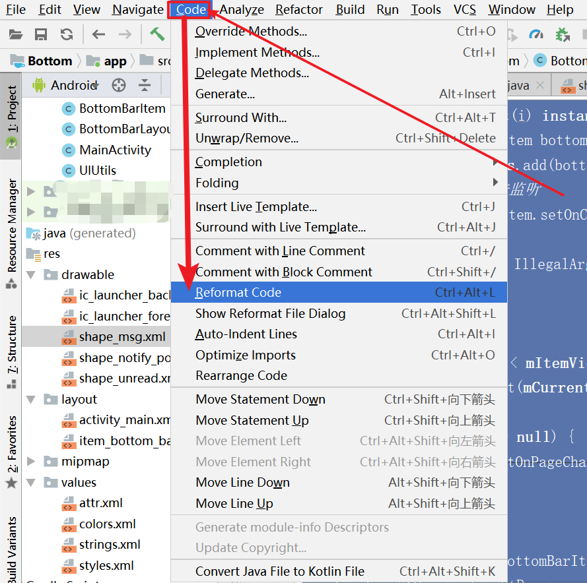This screenshot has height=583, width=587.
Task: Open the Window menu
Action: (511, 10)
